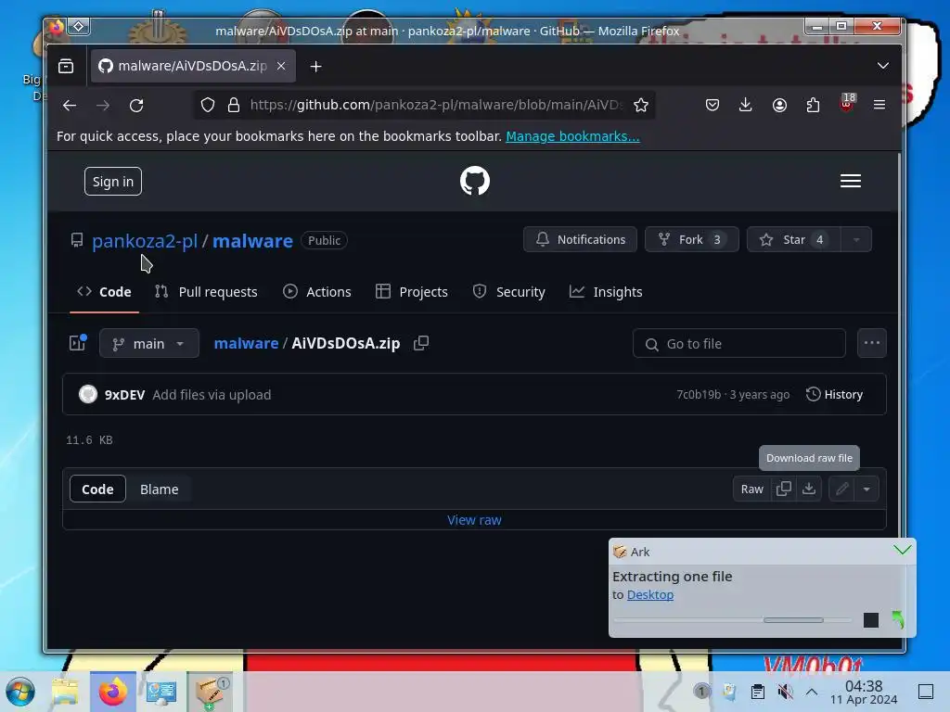Focus the Go to file search field
The image size is (950, 712).
pos(739,343)
